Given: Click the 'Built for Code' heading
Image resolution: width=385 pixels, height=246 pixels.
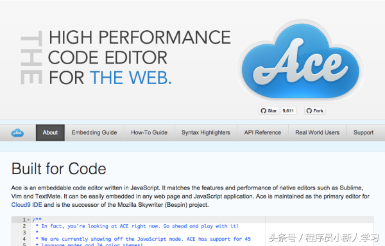Looking at the screenshot, I should click(x=58, y=169).
